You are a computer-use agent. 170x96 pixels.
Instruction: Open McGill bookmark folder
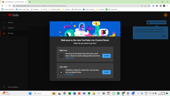[x=44, y=9]
